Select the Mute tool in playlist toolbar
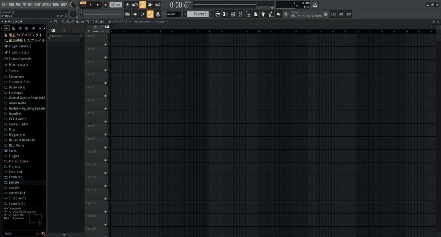The height and width of the screenshot is (237, 441). pos(78,22)
